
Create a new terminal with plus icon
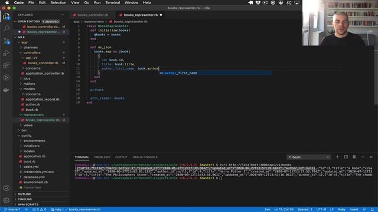coord(337,157)
